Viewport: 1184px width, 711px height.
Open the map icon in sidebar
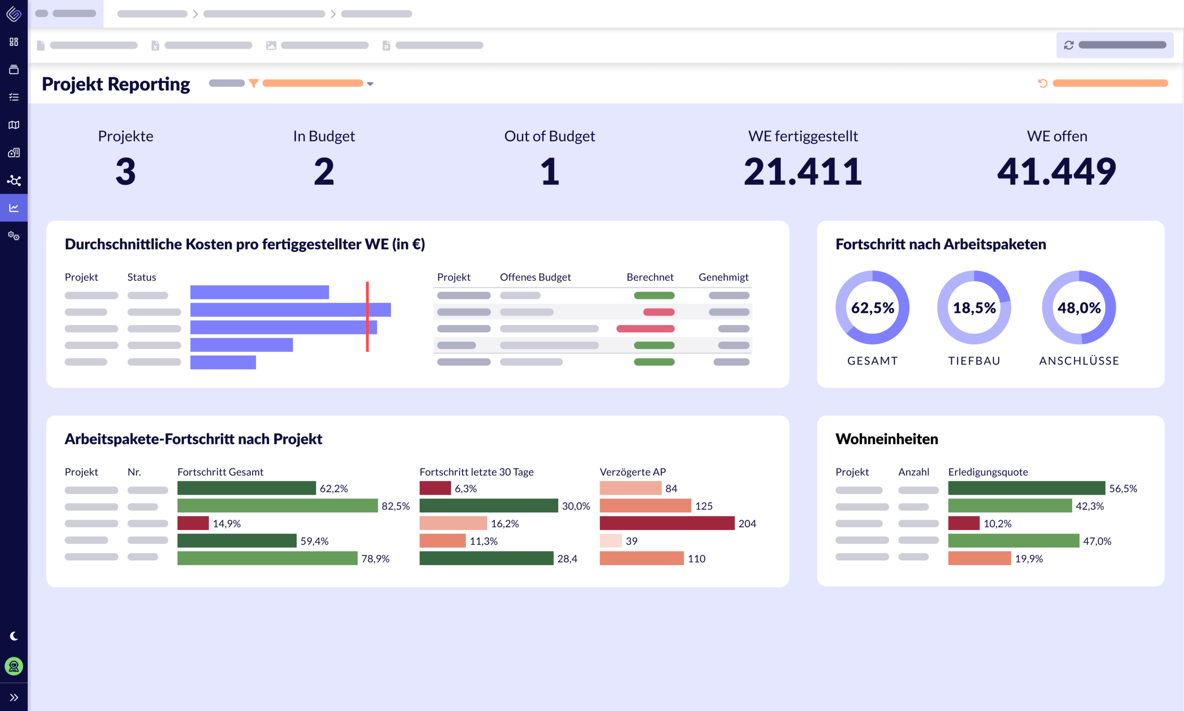pyautogui.click(x=14, y=125)
